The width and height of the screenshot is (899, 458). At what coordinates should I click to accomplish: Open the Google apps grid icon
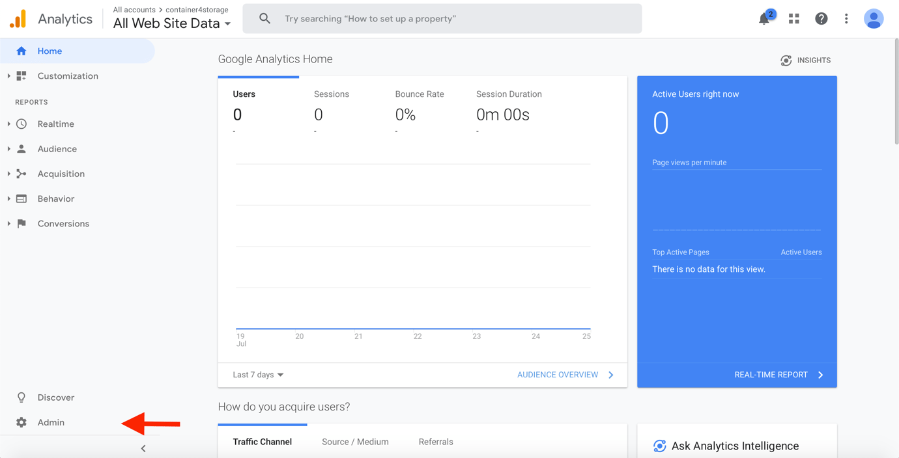coord(793,19)
